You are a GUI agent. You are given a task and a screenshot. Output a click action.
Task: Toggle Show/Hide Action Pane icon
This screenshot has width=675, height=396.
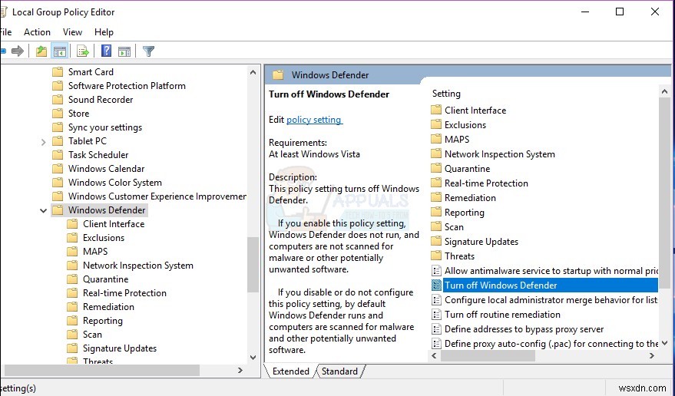tap(124, 51)
